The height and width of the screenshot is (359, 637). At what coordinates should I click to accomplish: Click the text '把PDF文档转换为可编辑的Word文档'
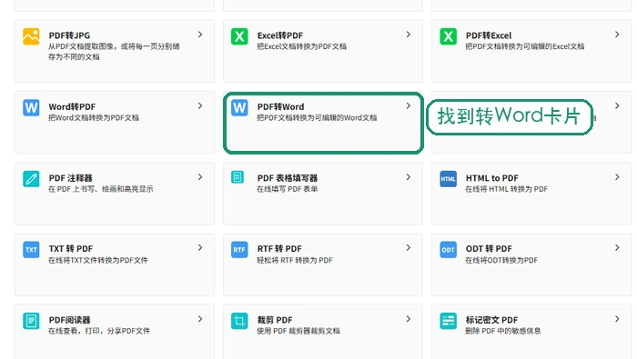click(x=317, y=117)
